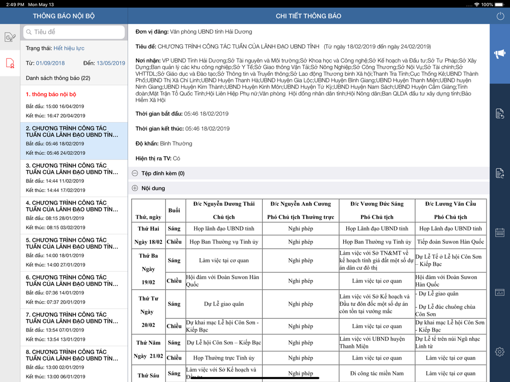
Task: Tap the Thứ Ba Ngày 19/02 cell
Action: [148, 269]
